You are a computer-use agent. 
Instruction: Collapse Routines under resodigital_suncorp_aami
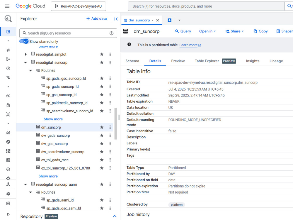click(x=31, y=192)
